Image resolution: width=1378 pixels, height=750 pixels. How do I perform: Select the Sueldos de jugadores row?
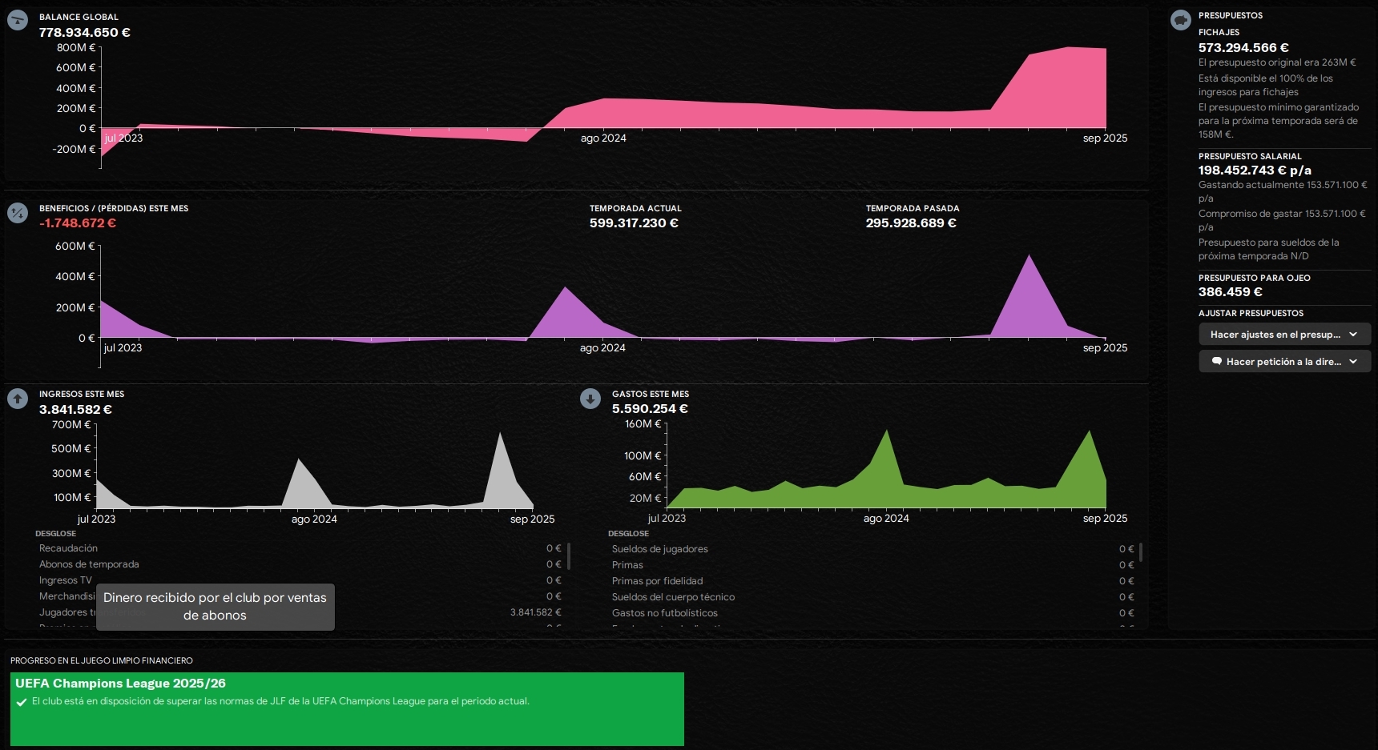[x=872, y=549]
